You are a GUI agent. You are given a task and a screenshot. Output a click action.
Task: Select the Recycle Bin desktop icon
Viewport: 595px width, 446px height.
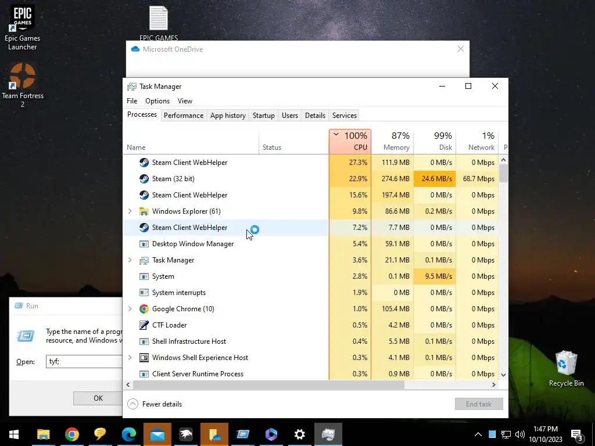[566, 368]
